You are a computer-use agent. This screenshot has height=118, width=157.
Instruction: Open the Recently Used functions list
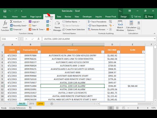coord(18,26)
